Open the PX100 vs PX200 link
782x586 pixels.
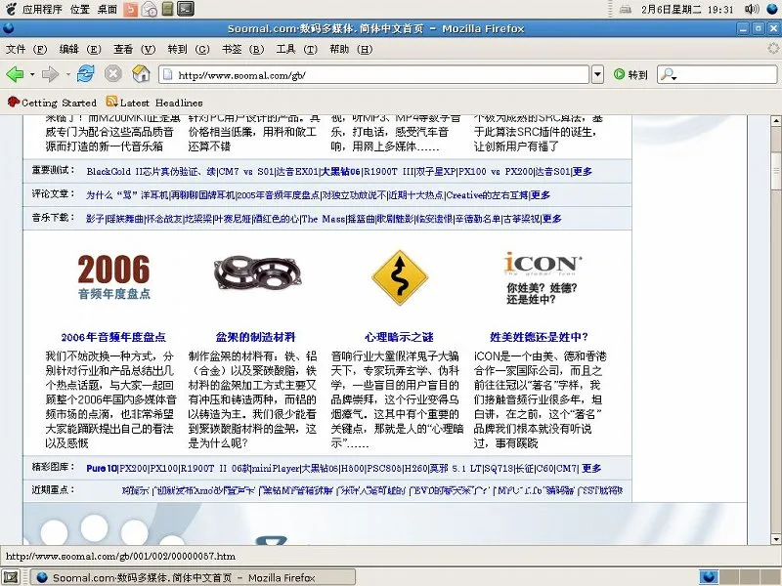(x=496, y=172)
